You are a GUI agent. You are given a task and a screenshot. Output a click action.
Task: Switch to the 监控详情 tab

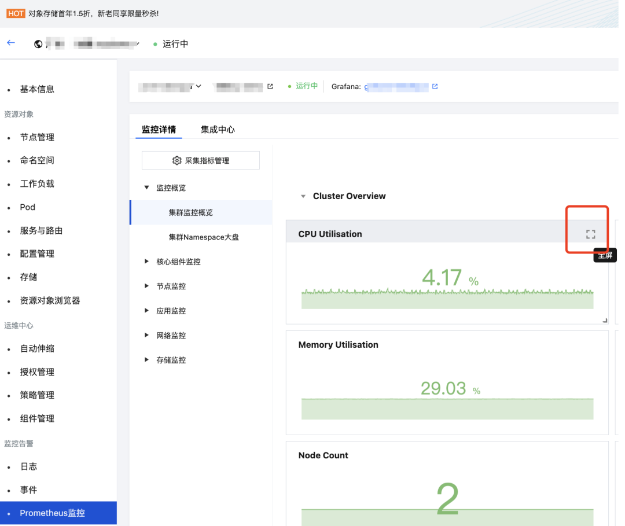tap(159, 130)
